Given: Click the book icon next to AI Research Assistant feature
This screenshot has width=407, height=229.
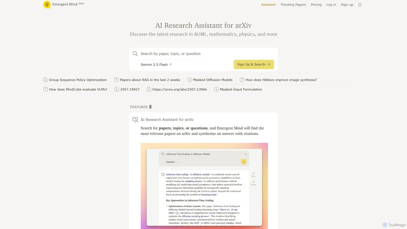Looking at the screenshot, I should (135, 120).
